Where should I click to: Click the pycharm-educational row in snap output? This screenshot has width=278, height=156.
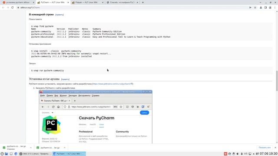(x=101, y=37)
